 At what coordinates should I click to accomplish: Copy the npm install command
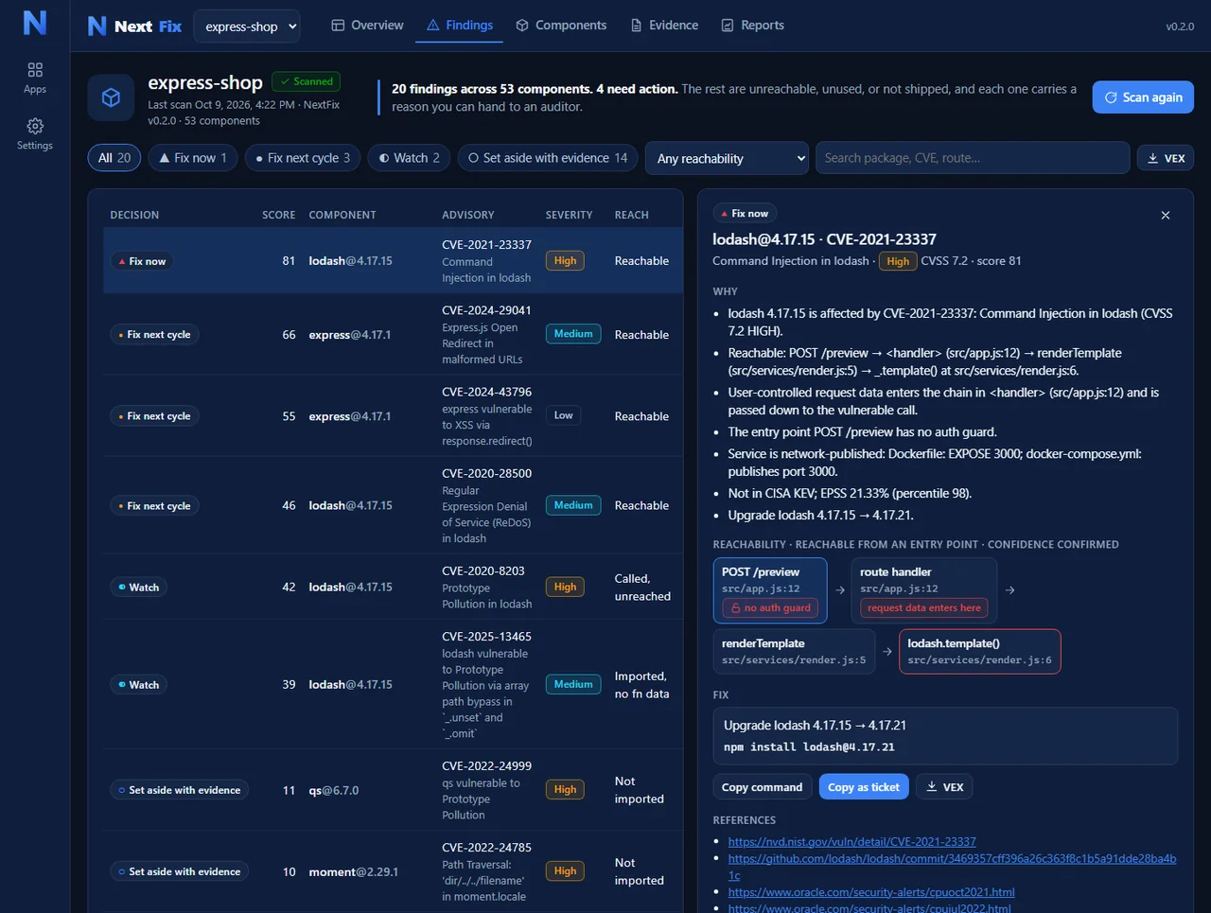point(762,787)
